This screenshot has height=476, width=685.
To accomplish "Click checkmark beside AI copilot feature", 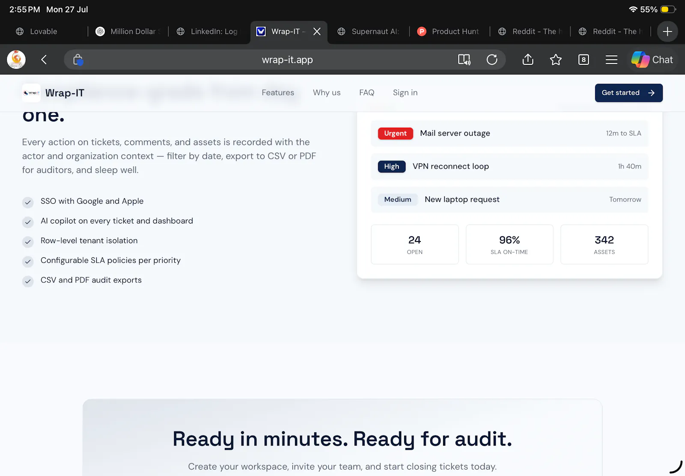I will [28, 222].
